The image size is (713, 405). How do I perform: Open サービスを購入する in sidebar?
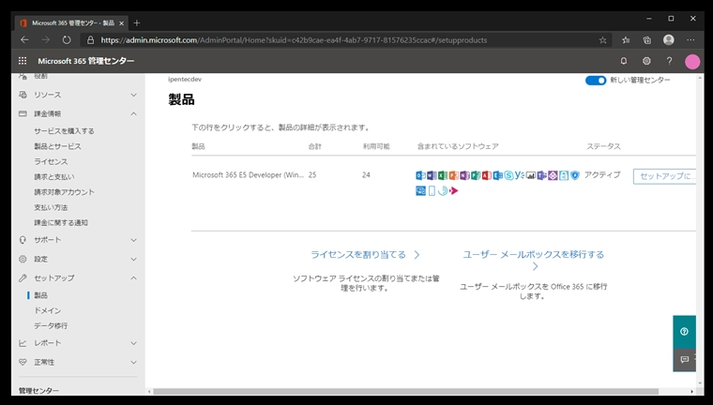tap(64, 131)
